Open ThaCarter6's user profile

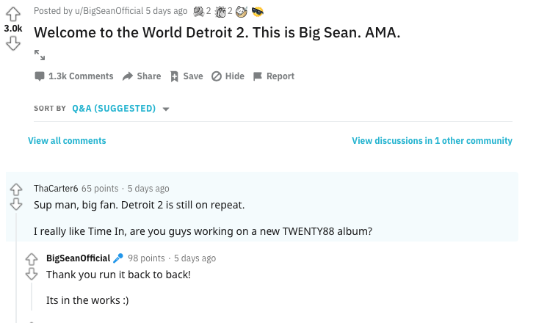[x=56, y=189]
